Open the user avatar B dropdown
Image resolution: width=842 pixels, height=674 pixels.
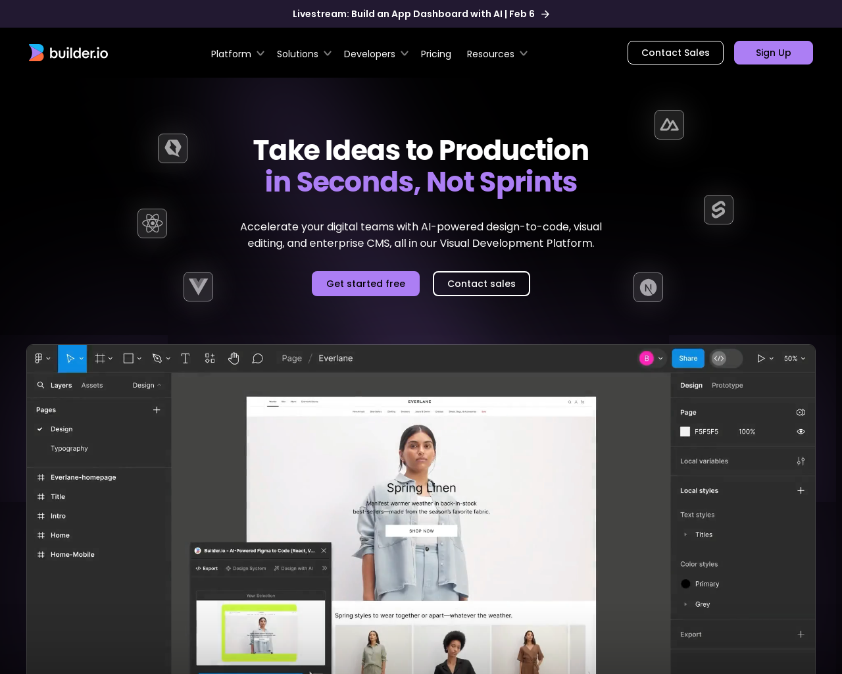point(652,358)
